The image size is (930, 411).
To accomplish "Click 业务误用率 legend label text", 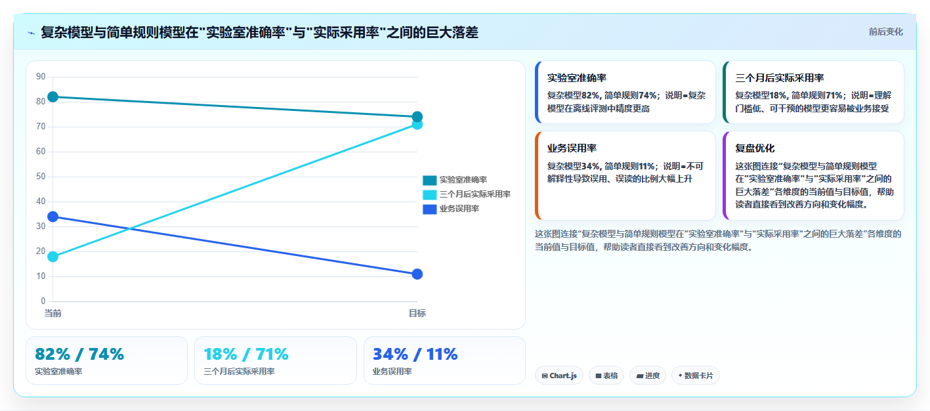I will (459, 209).
